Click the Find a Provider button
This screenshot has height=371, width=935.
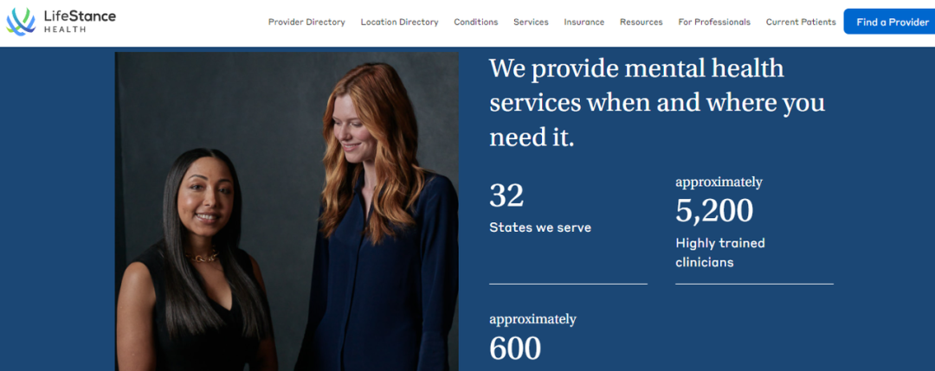(890, 22)
